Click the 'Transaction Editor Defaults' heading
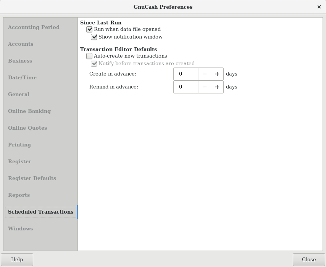This screenshot has width=326, height=267. pyautogui.click(x=118, y=49)
